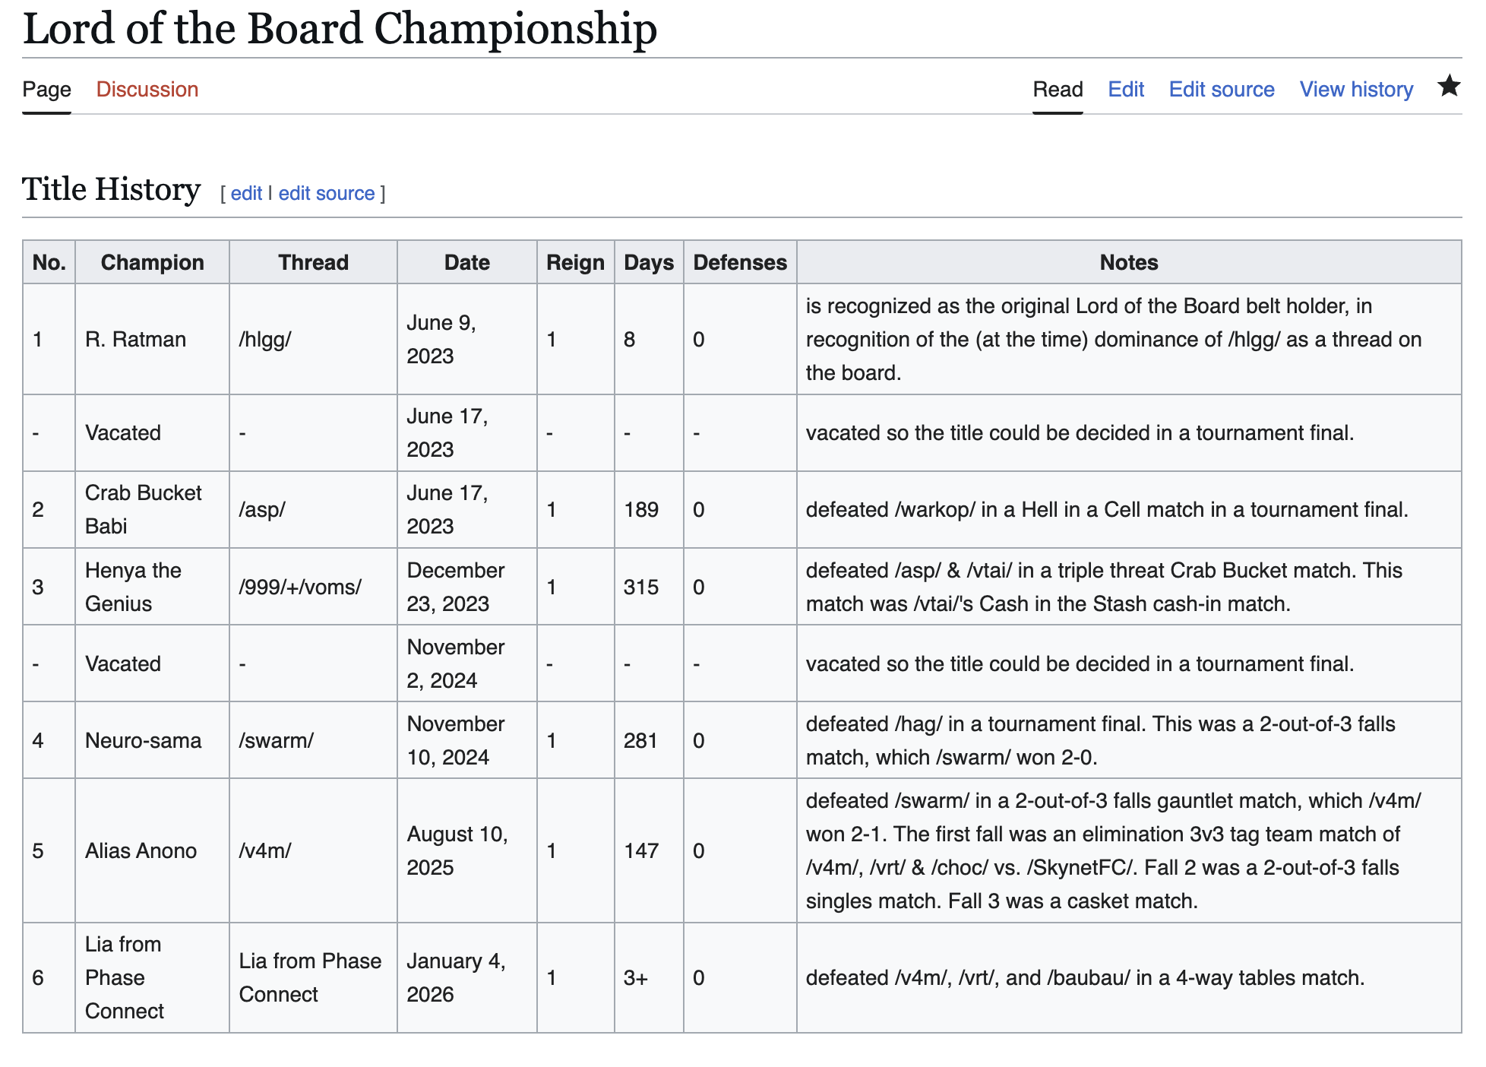Click the Champion column header

(152, 263)
